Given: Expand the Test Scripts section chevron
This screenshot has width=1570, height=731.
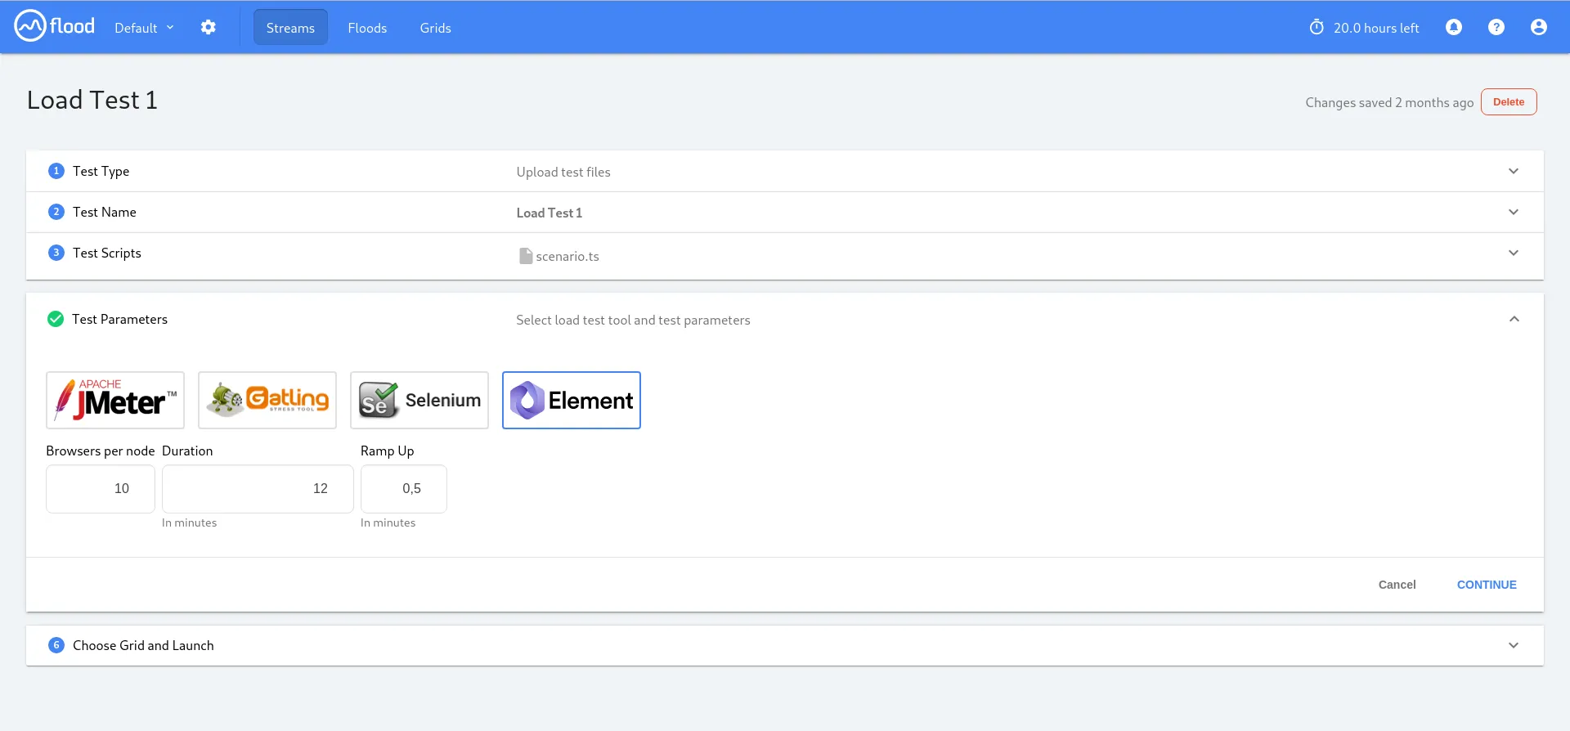Looking at the screenshot, I should (1514, 253).
